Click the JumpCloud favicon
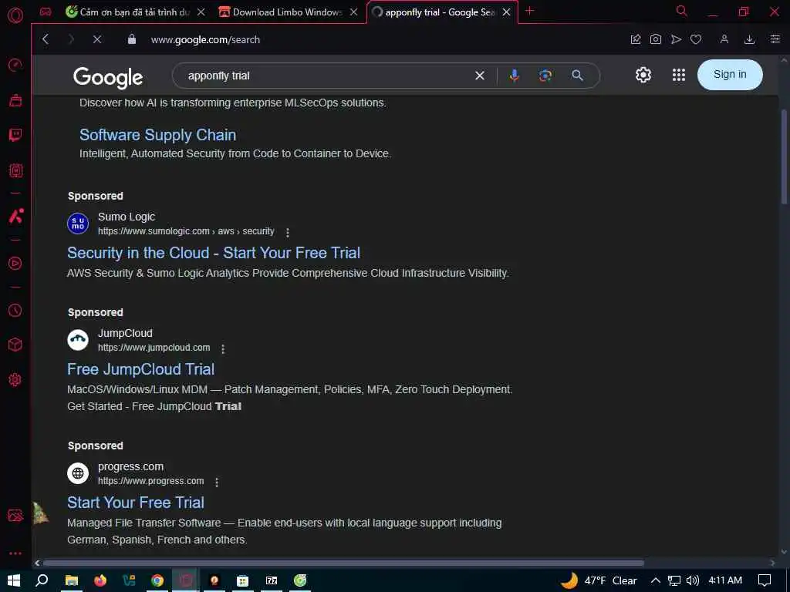The image size is (790, 592). pos(78,340)
